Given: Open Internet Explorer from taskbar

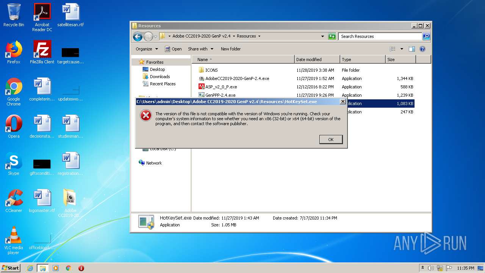Looking at the screenshot, I should point(30,268).
